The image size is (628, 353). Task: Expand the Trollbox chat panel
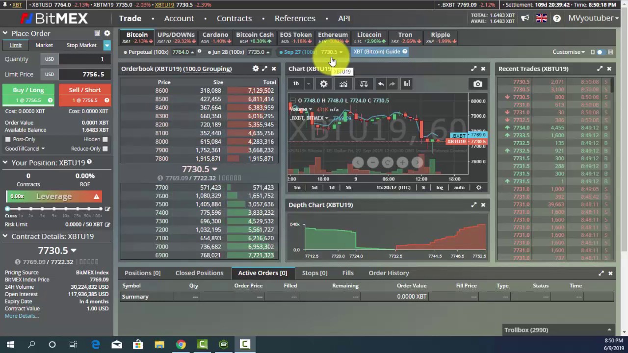click(559, 330)
